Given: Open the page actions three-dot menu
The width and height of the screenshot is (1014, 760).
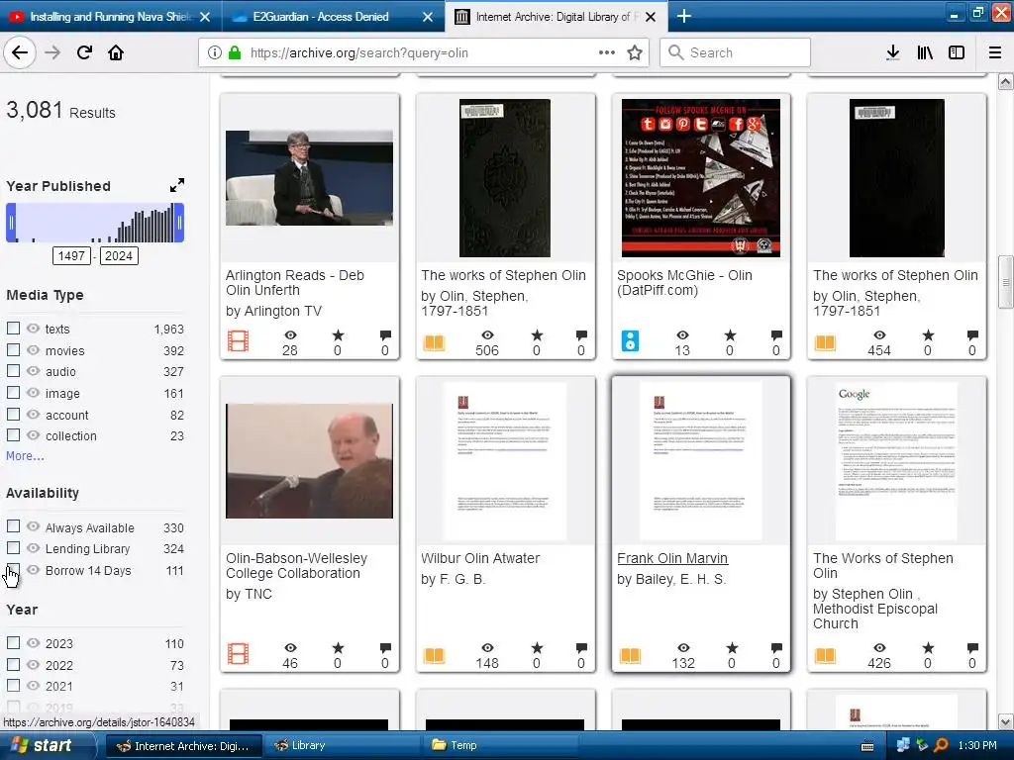Looking at the screenshot, I should 607,52.
